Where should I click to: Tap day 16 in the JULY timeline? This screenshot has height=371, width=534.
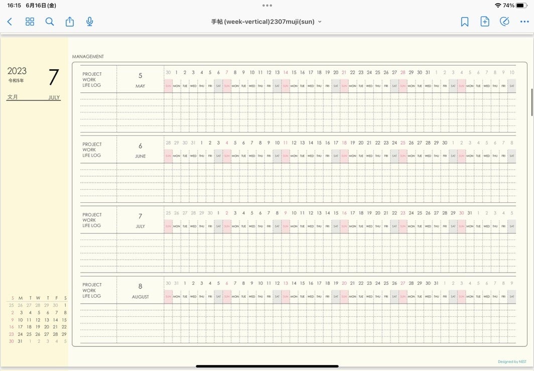click(x=344, y=213)
